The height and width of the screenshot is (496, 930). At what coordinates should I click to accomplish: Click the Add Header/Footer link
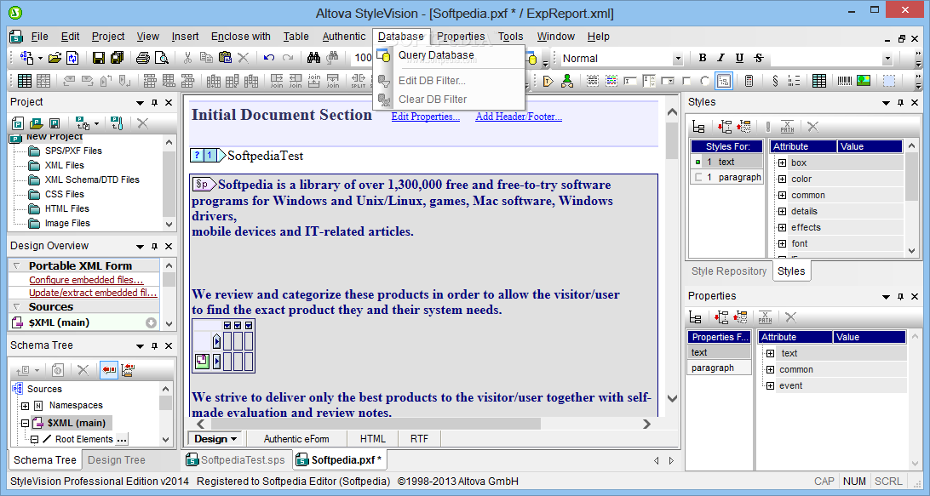519,117
